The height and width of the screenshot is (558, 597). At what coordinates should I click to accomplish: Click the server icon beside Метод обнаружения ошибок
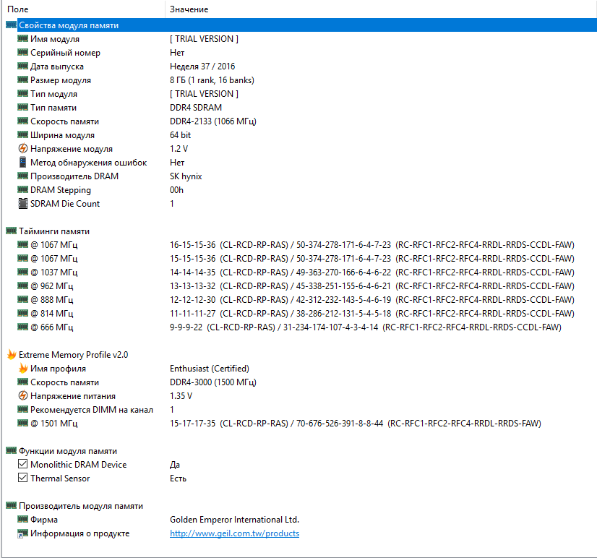pyautogui.click(x=23, y=162)
